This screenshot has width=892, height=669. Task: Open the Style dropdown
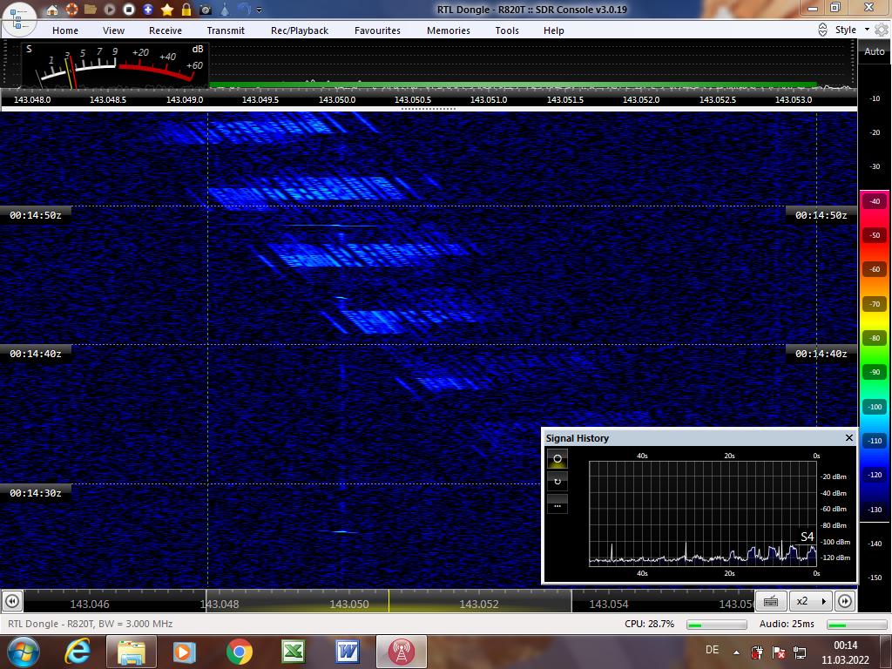tap(852, 30)
